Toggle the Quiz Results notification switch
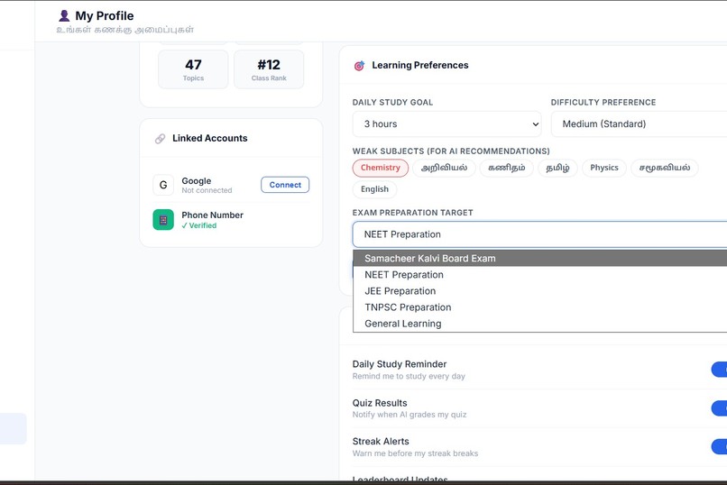Screen dimensions: 727x485 tap(719, 408)
